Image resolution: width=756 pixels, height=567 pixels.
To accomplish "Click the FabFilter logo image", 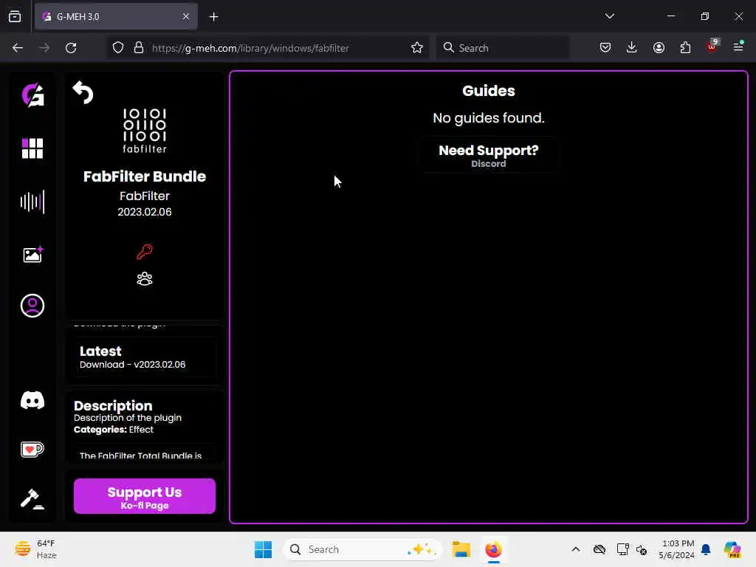I will pos(145,131).
